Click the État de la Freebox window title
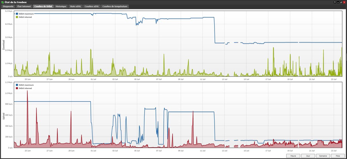The height and width of the screenshot is (159, 347). click(15, 2)
